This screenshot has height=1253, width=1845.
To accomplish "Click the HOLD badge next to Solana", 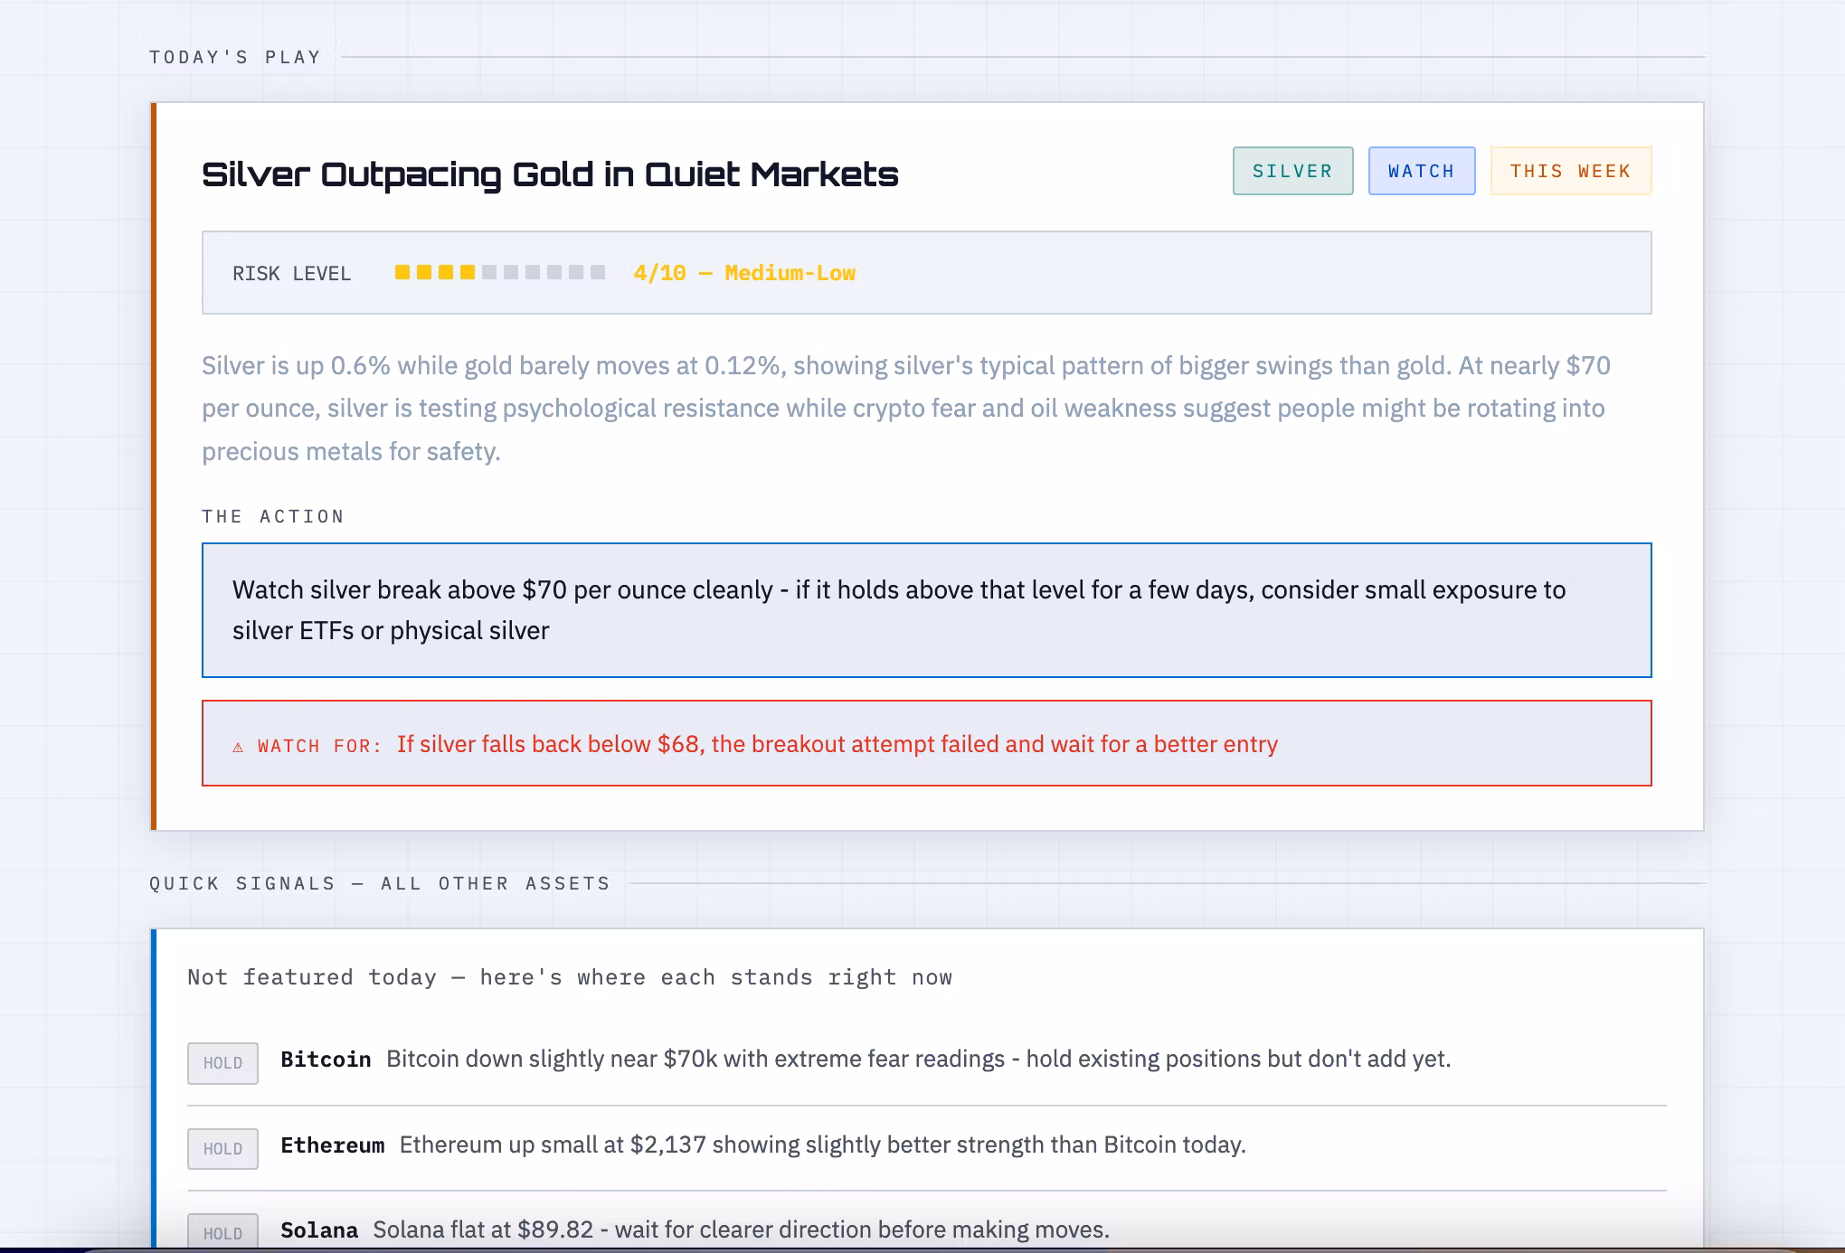I will click(222, 1232).
